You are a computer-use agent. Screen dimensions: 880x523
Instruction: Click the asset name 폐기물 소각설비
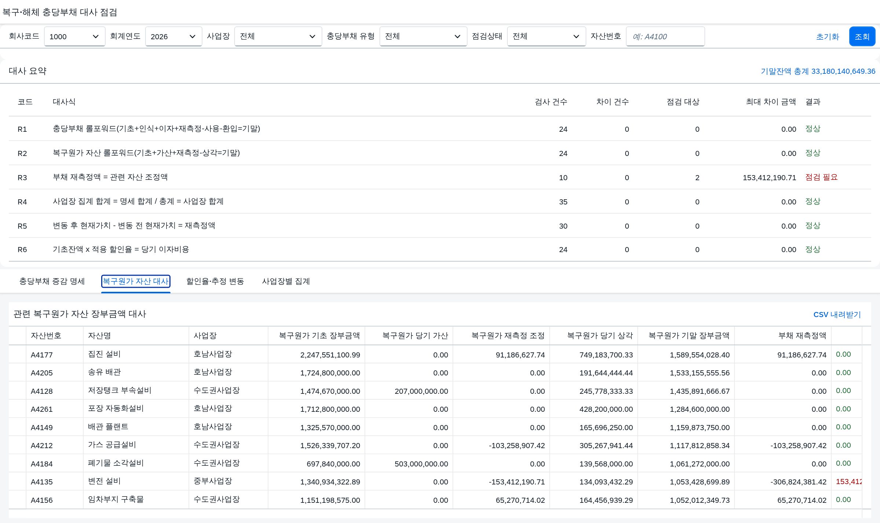116,463
